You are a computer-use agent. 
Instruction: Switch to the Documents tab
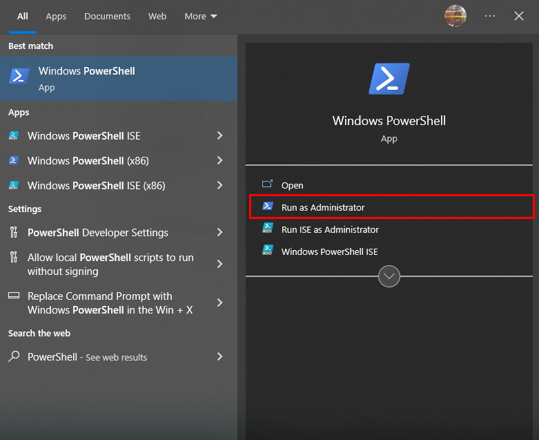click(107, 16)
